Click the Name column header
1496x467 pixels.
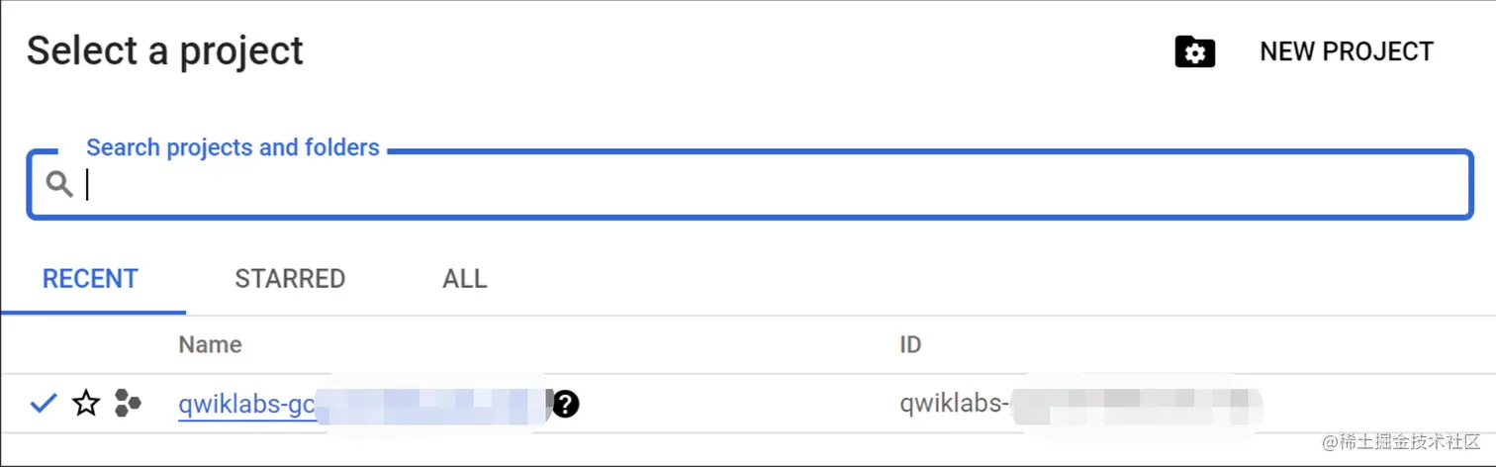click(x=210, y=344)
